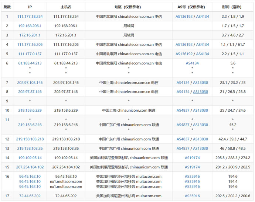Select region text 中国上海 chinaunicom.com 联通
255x202 pixels.
pos(129,110)
